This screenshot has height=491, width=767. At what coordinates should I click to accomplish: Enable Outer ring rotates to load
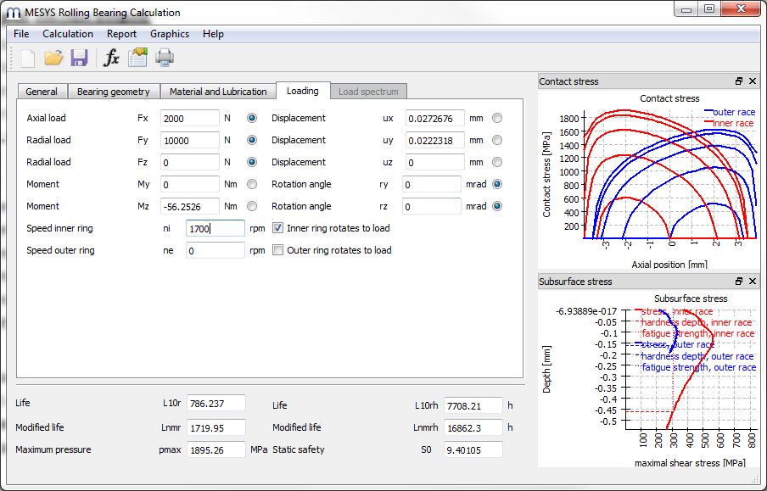[x=278, y=250]
